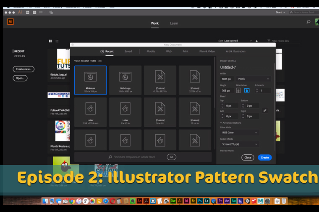319x212 pixels.
Task: Open the Pixels units dropdown
Action: click(254, 79)
